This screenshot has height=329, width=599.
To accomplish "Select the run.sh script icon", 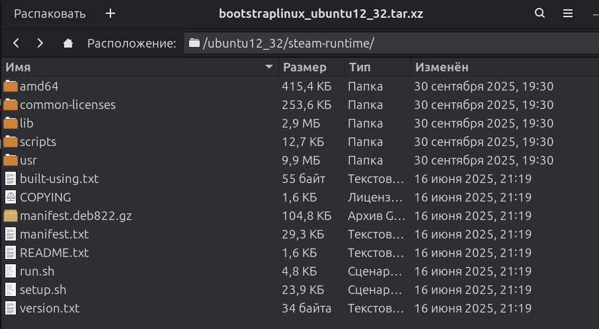I will coord(11,272).
